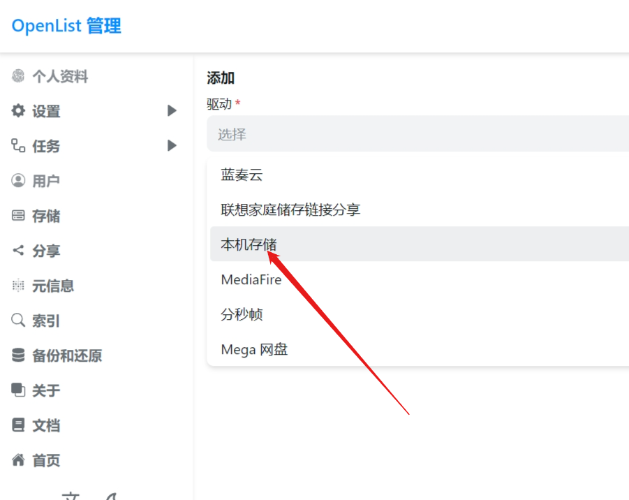Image resolution: width=629 pixels, height=500 pixels.
Task: Click the book icon for 文档
Action: coord(18,425)
